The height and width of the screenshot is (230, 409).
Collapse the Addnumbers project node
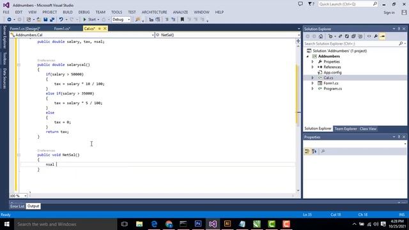(308, 56)
